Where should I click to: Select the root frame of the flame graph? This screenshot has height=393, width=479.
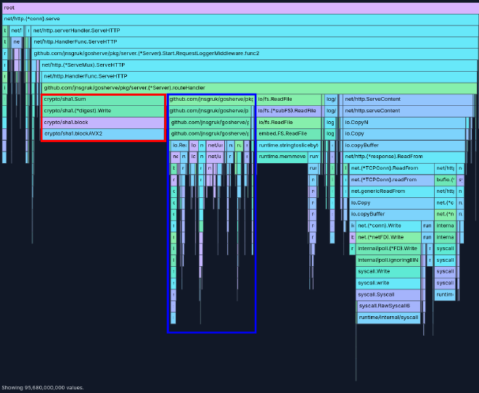(x=240, y=8)
